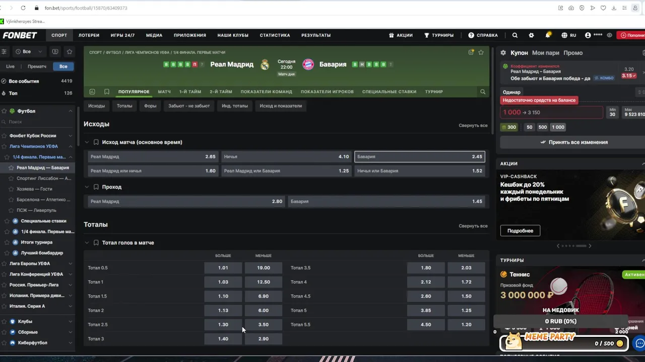Collapse Исход матча market chevron
Image resolution: width=645 pixels, height=362 pixels.
click(87, 142)
